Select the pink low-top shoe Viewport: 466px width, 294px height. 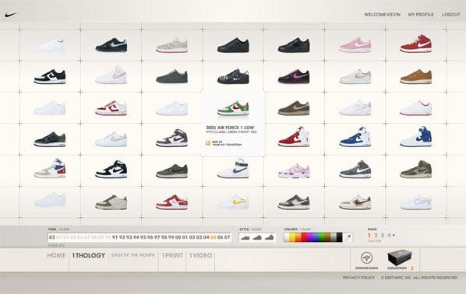355,45
